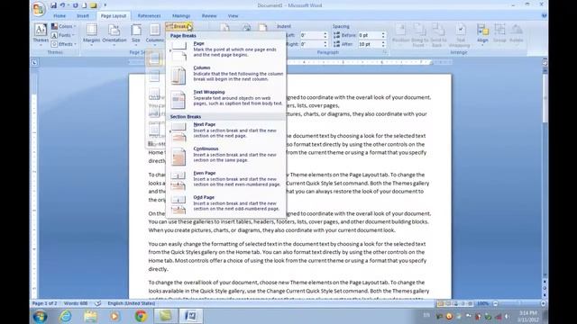The height and width of the screenshot is (324, 577).
Task: Launch Google Chrome from the taskbar
Action: [x=141, y=316]
